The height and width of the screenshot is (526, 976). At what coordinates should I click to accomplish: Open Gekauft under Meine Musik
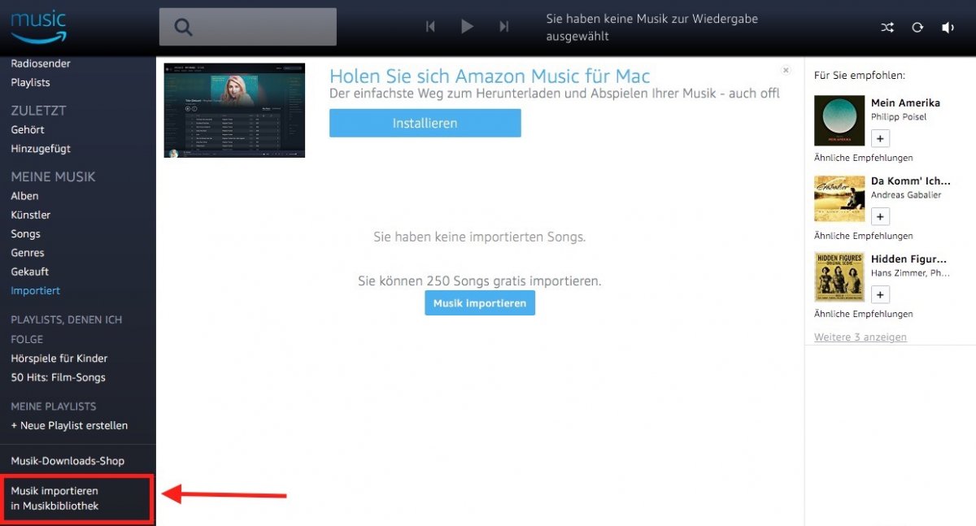click(x=30, y=272)
